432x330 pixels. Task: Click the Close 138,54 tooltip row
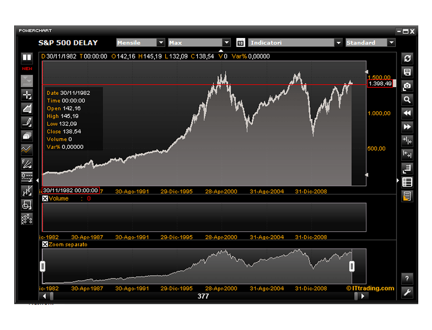tap(64, 131)
